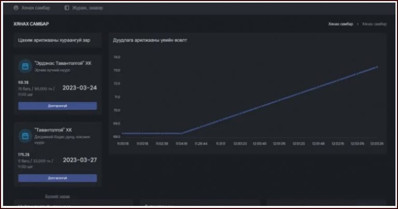Open the Хянах самбар navigation tab
This screenshot has width=398, height=209.
[x=35, y=8]
